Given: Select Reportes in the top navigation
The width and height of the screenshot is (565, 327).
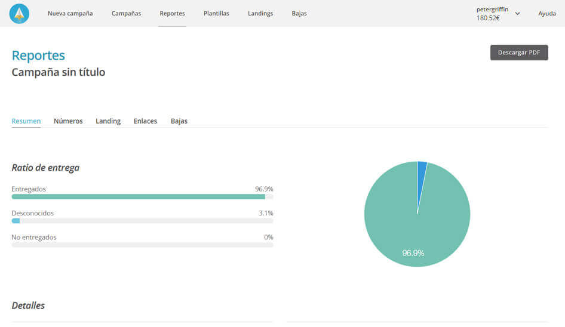Looking at the screenshot, I should coord(172,13).
